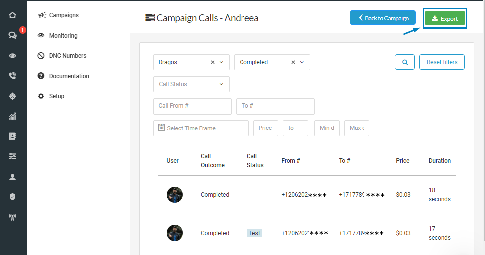Open the contacts book sidebar icon

tap(13, 136)
